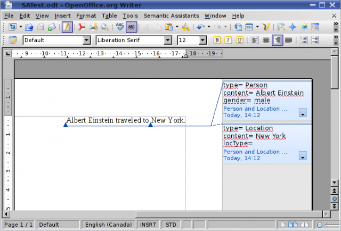Center the text
Viewport: 341px width, 231px height.
tap(266, 40)
